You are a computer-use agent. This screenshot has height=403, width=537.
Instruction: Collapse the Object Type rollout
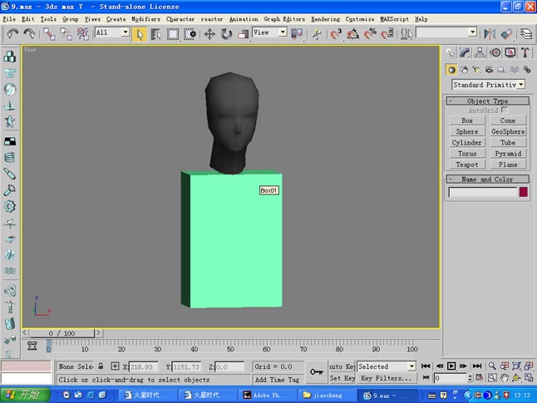[487, 101]
